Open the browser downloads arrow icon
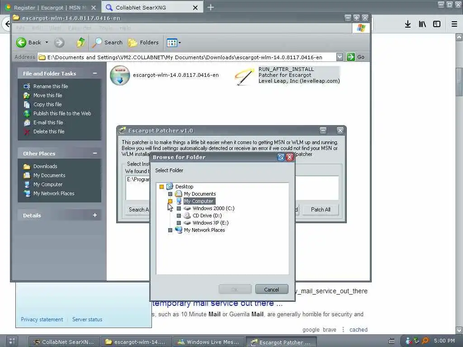Viewport: 463px width, 347px height. coord(408,24)
